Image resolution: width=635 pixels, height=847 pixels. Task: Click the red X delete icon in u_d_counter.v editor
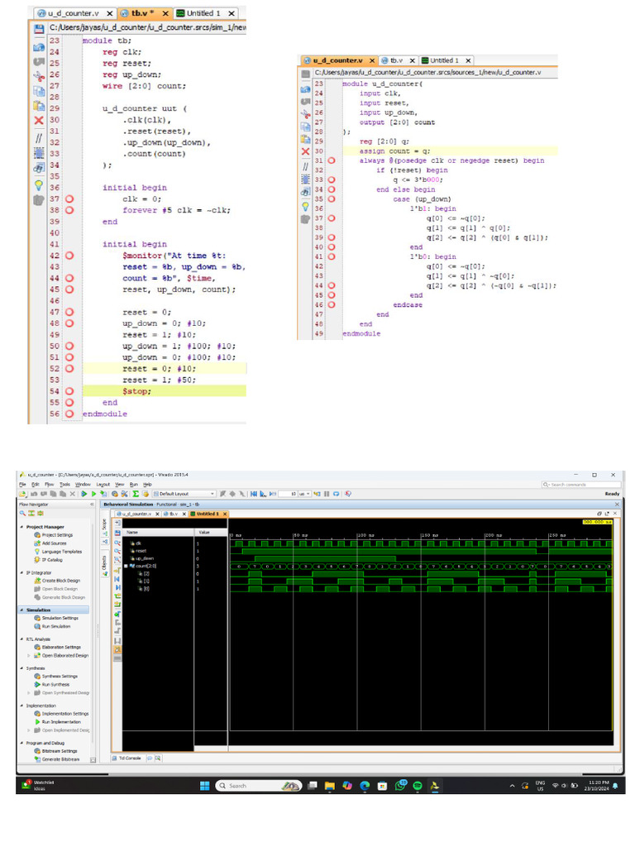tap(306, 151)
